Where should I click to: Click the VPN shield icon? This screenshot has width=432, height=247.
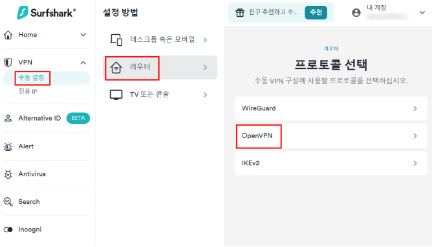[8, 63]
